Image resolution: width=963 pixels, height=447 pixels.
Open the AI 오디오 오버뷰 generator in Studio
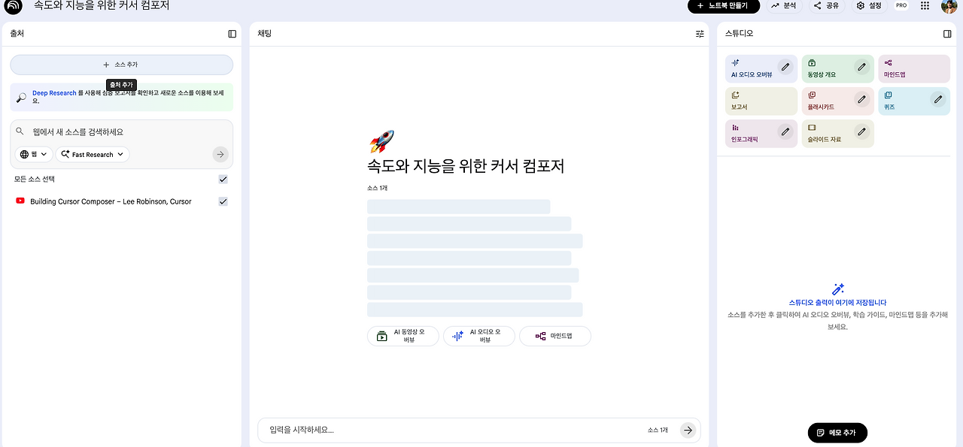[x=752, y=69]
